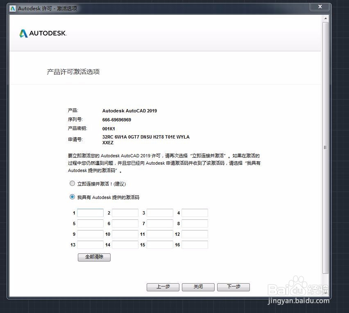Proceed with 下一步 button
The height and width of the screenshot is (313, 349).
coord(233,287)
